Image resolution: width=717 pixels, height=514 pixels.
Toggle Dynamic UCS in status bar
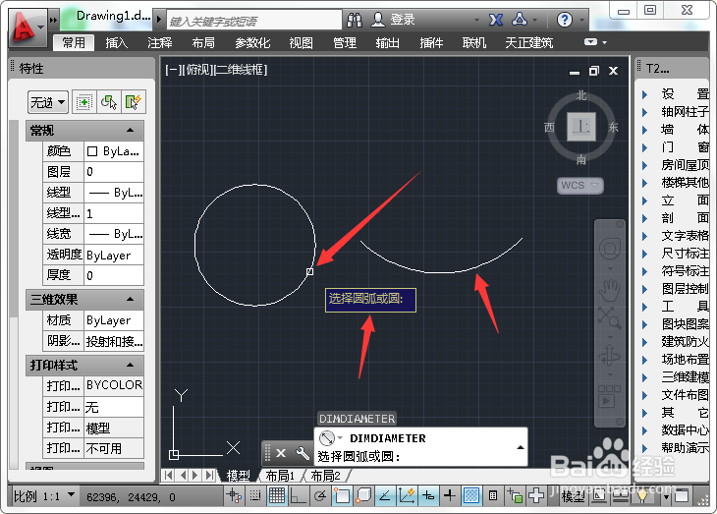point(407,495)
